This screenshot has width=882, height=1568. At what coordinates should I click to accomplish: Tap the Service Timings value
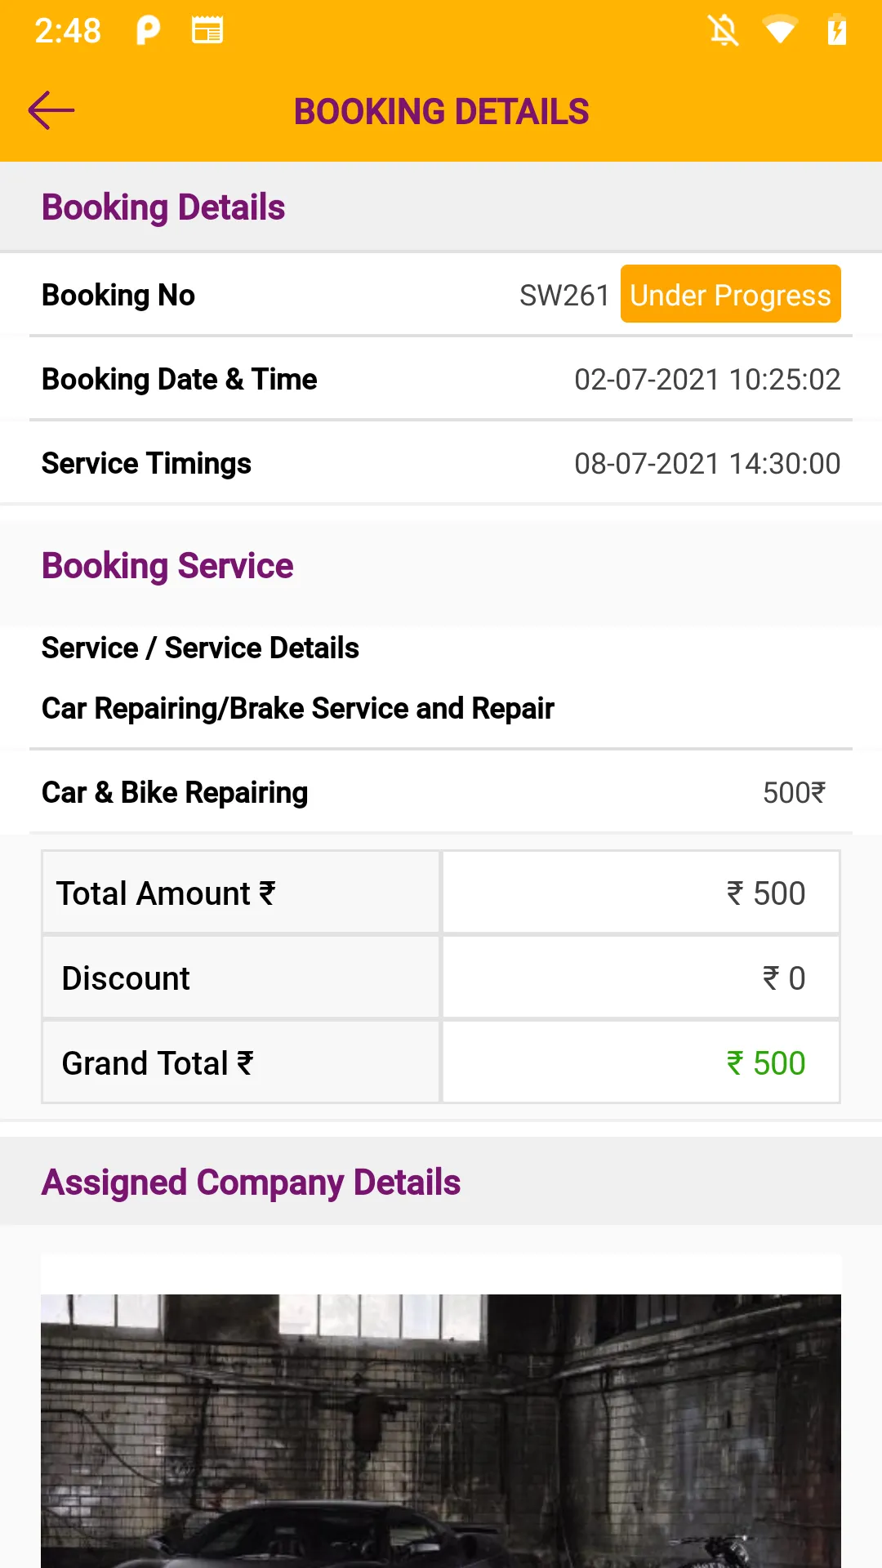coord(707,464)
